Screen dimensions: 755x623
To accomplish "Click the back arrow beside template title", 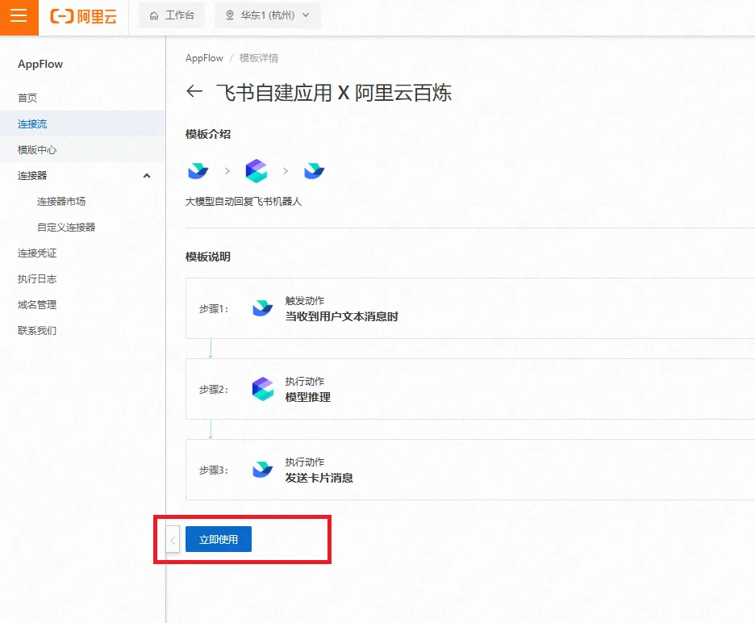I will pos(194,91).
